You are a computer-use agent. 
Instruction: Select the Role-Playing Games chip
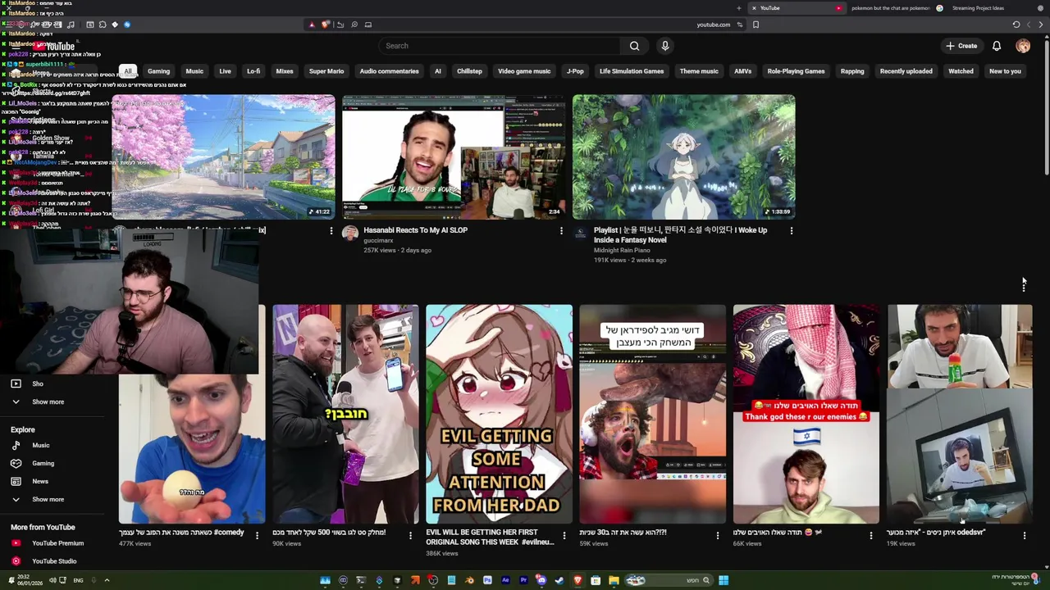796,71
